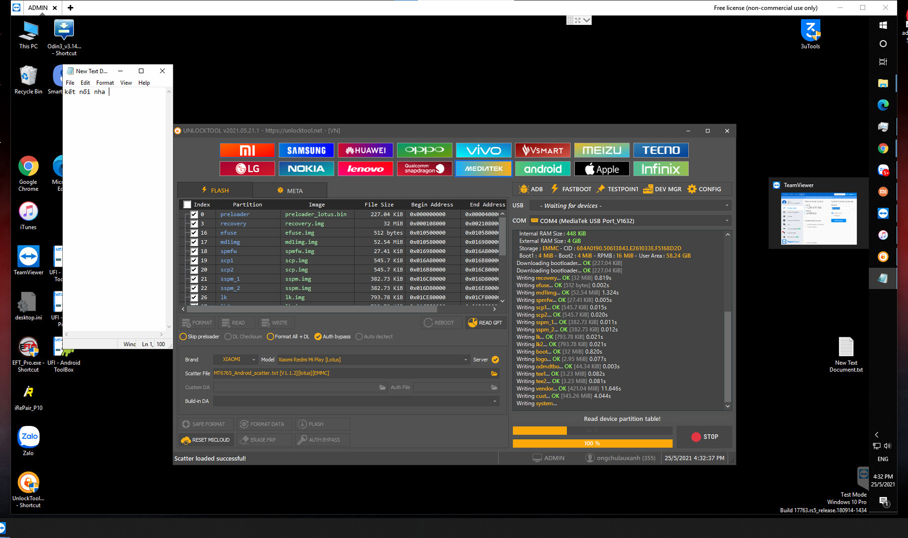This screenshot has width=908, height=538.
Task: Open Notepad File menu
Action: click(x=70, y=83)
